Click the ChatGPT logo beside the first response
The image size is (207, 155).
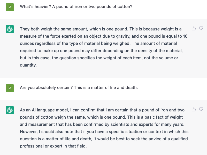[10, 29]
